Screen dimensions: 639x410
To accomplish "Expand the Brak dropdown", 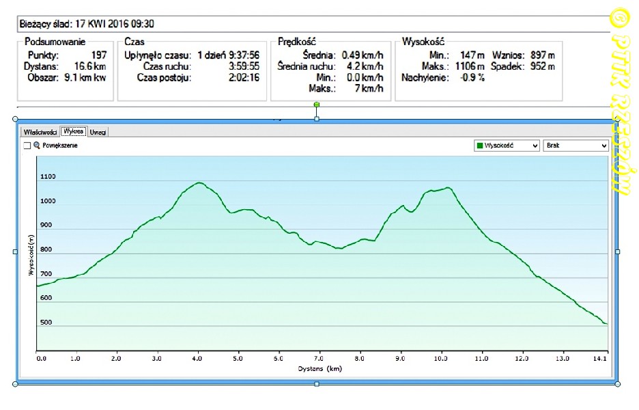I will (x=575, y=146).
